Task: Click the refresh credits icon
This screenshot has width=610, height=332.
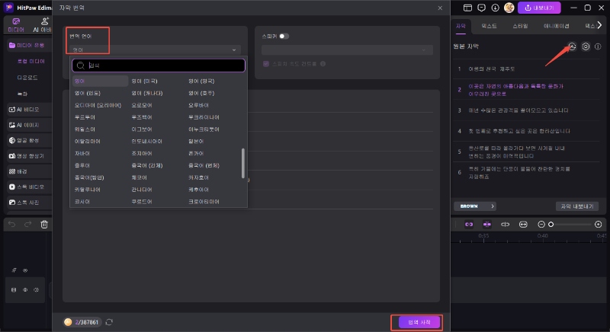Action: tap(109, 322)
